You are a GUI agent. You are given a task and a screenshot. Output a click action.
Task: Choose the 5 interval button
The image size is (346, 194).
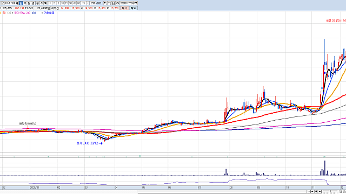point(58,3)
